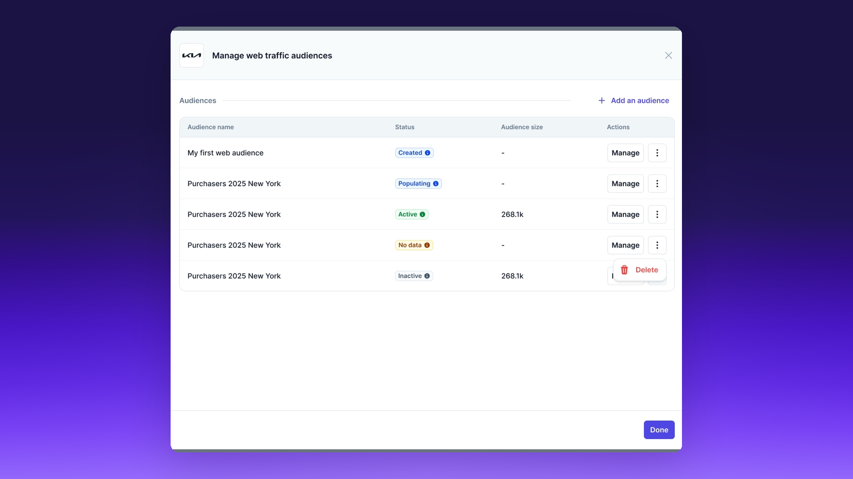853x479 pixels.
Task: Click info icon on Active status badge
Action: pos(423,215)
